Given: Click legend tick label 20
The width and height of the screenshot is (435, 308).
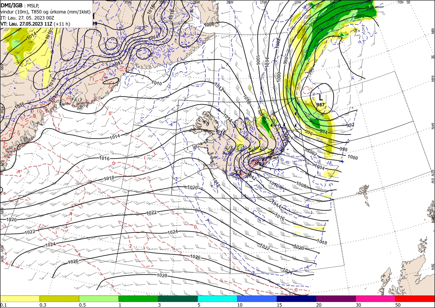Looking at the screenshot, I should [x=319, y=305].
